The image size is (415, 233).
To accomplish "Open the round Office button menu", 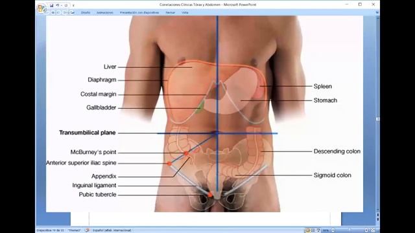I will pyautogui.click(x=41, y=8).
